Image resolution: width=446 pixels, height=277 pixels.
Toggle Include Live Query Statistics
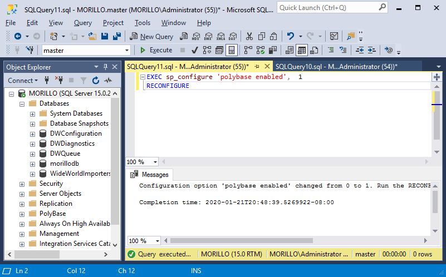pyautogui.click(x=261, y=50)
